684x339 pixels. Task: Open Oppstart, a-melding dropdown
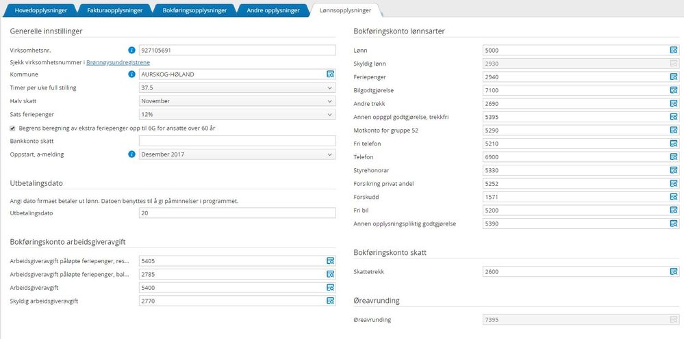[238, 154]
